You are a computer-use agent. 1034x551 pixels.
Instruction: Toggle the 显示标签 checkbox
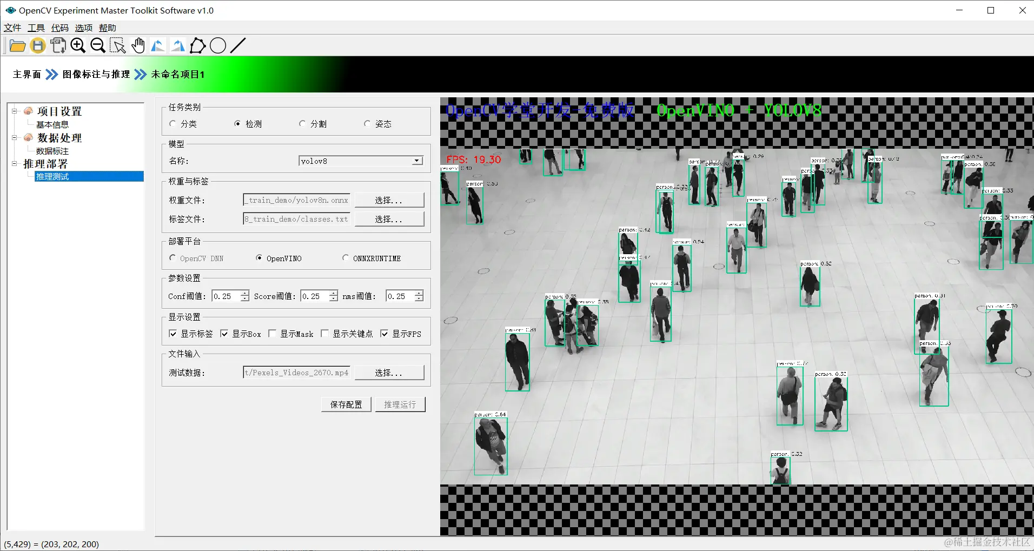(x=173, y=334)
